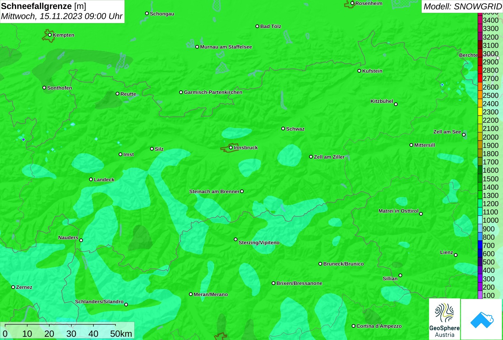Click the Brixen/Bressanone town label
Image resolution: width=503 pixels, height=340 pixels.
pyautogui.click(x=299, y=283)
